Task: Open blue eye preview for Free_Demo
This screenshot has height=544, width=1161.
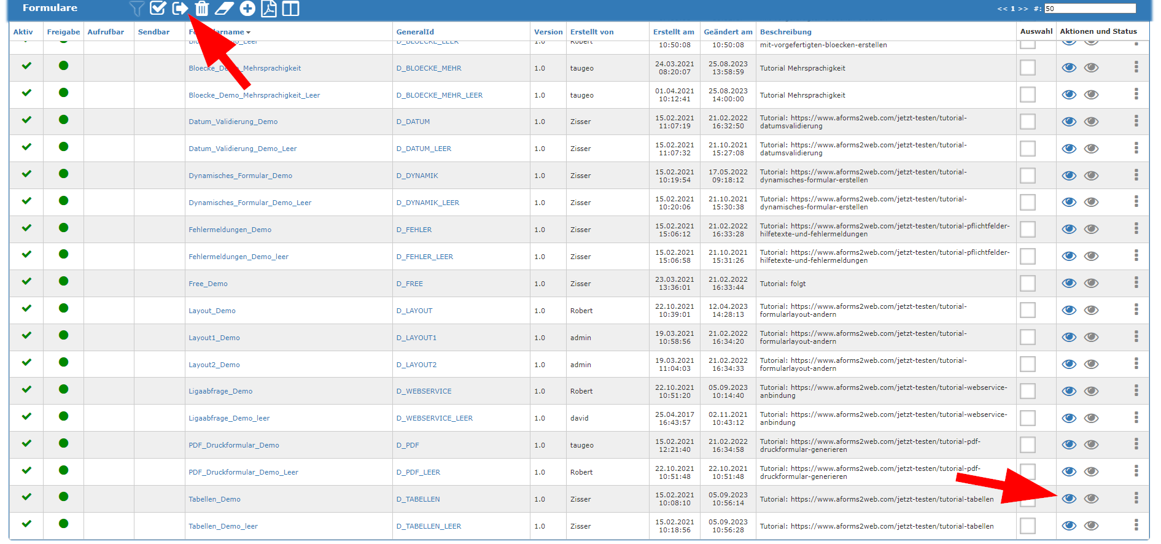Action: coord(1069,283)
